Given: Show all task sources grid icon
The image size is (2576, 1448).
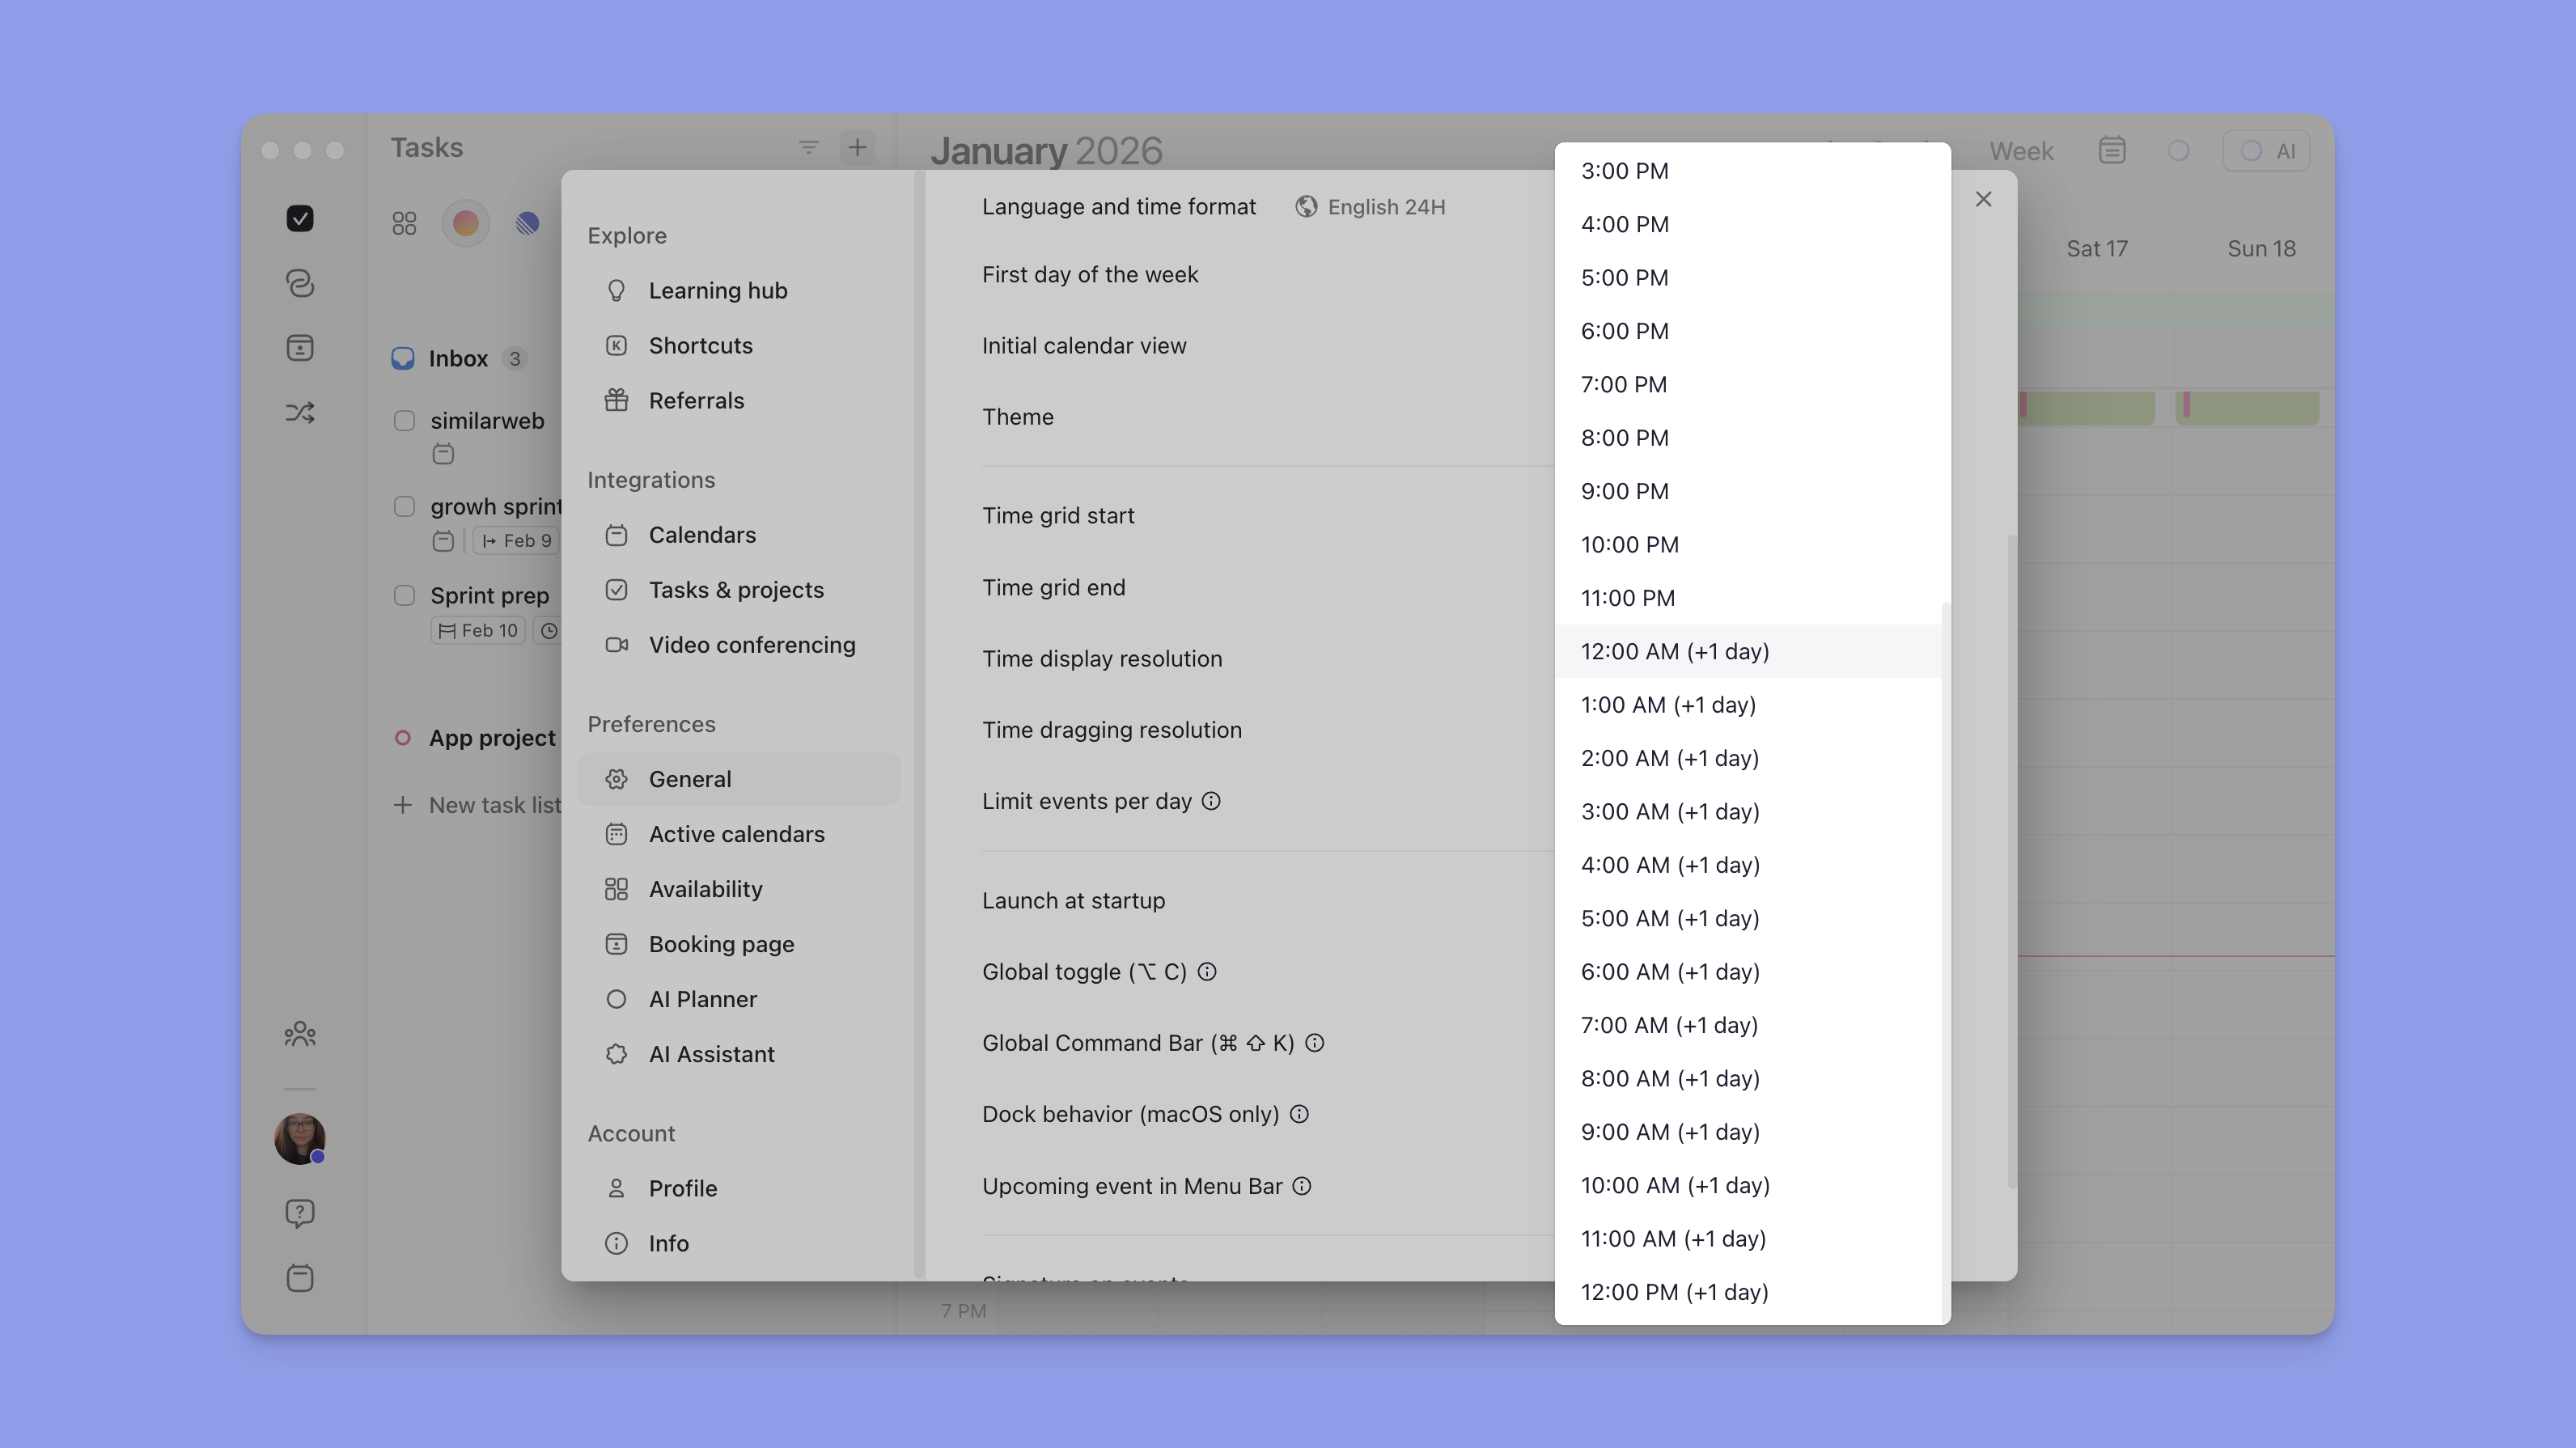Looking at the screenshot, I should pos(404,223).
